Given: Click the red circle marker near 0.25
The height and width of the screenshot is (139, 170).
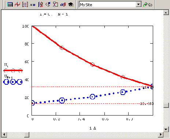Looking at the screenshot, I should (x=62, y=48).
